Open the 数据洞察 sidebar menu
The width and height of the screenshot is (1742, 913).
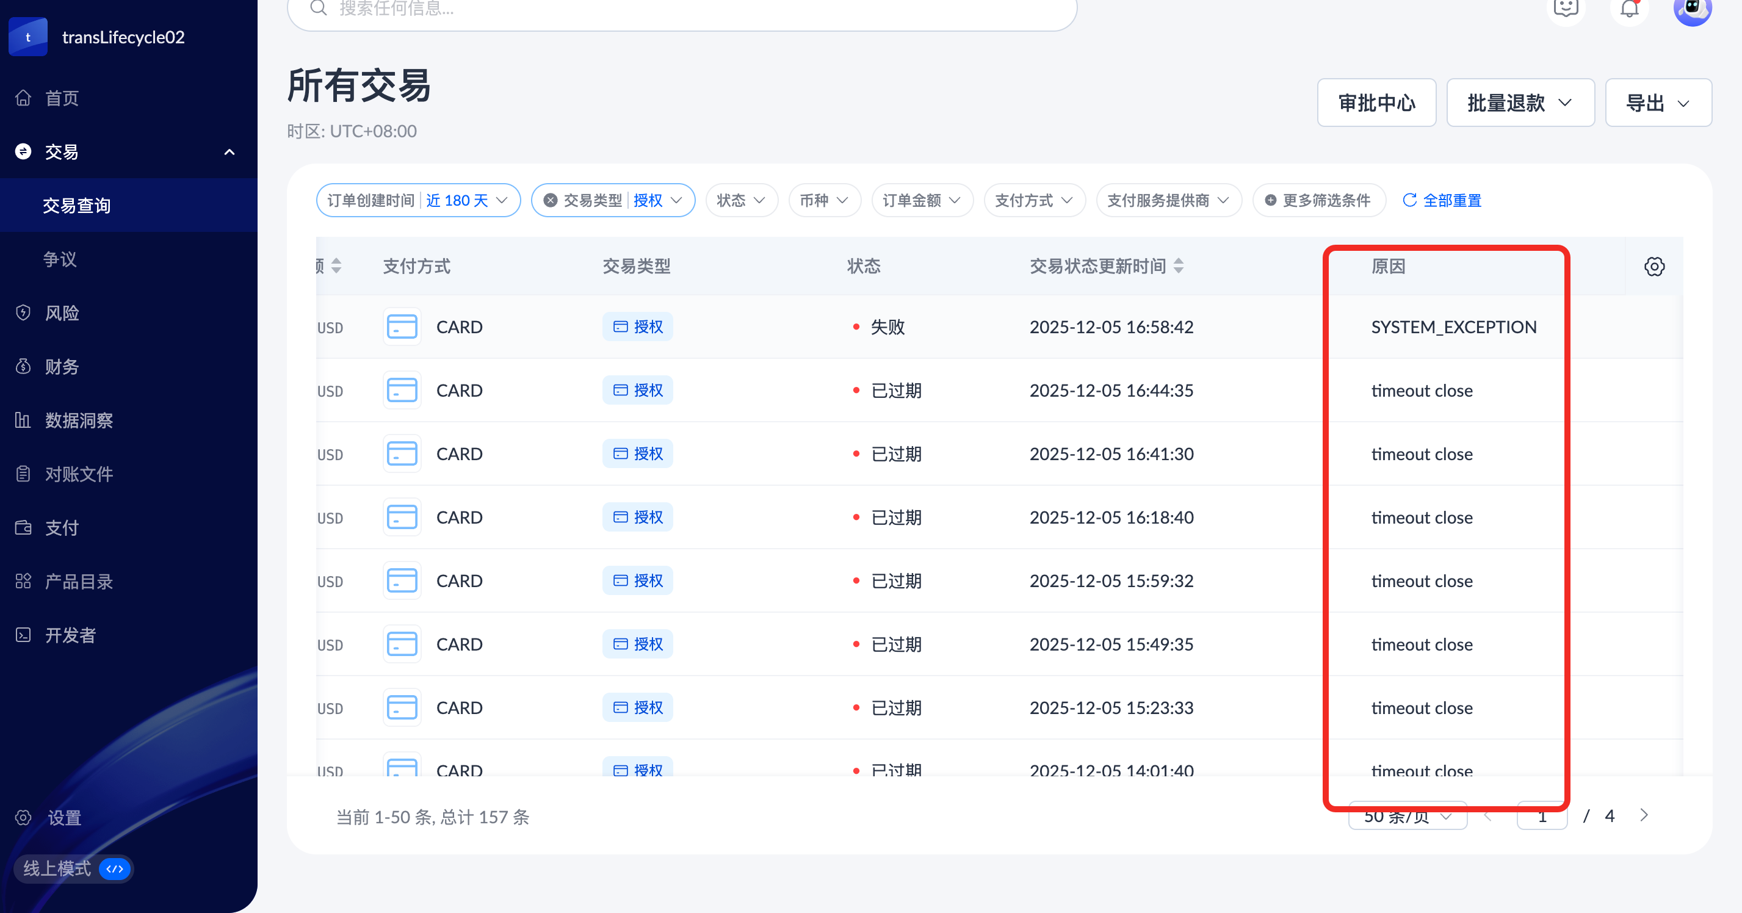point(79,420)
